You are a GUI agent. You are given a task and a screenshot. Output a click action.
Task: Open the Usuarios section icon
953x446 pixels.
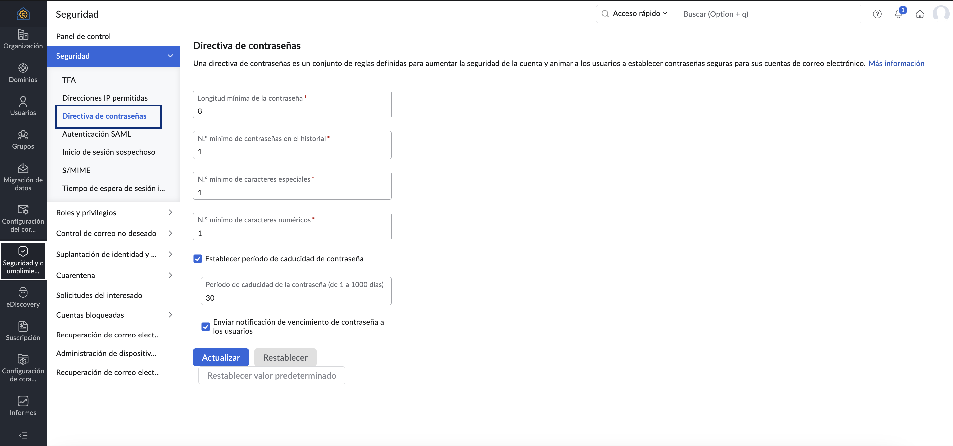[23, 106]
